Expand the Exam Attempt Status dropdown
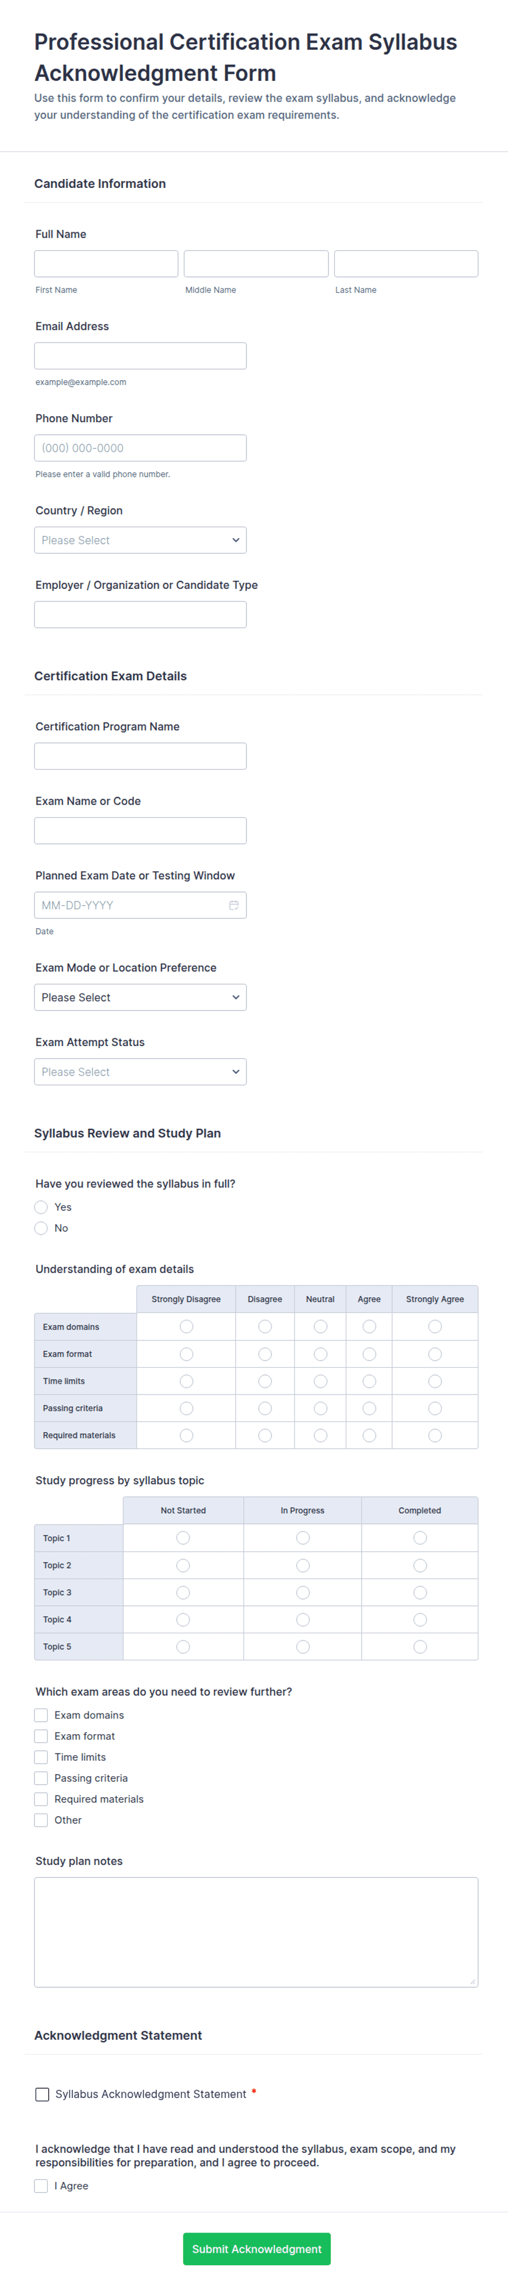The image size is (508, 2292). (x=140, y=1072)
